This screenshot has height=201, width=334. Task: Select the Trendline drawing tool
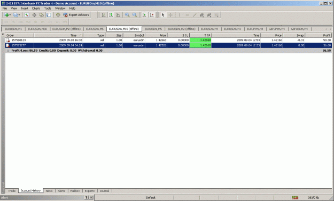pyautogui.click(x=195, y=15)
